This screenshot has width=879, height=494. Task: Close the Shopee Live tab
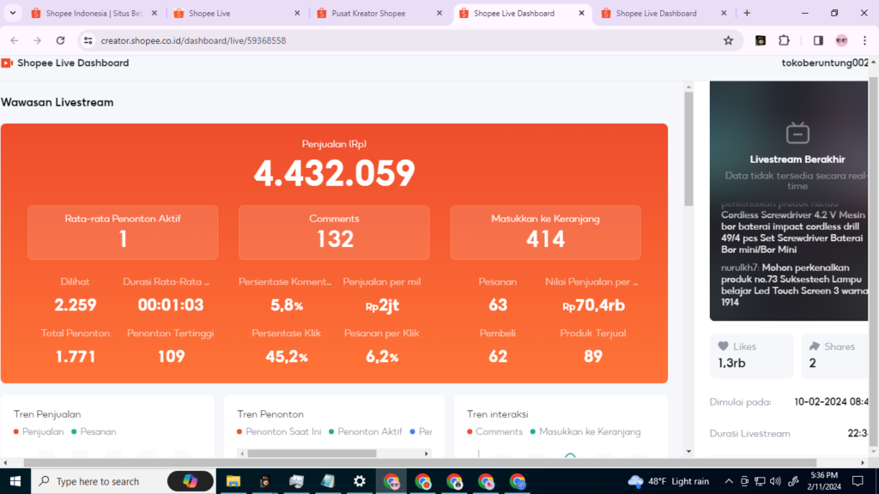(x=297, y=13)
